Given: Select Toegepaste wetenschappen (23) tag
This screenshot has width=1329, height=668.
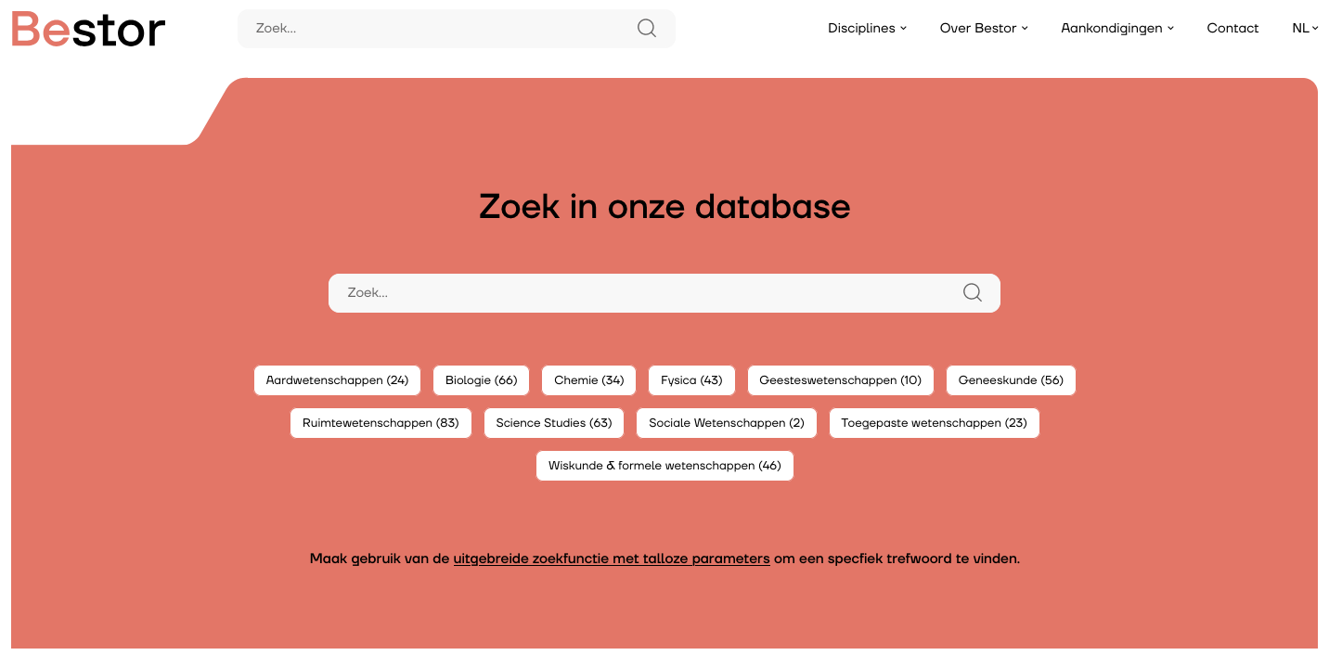Looking at the screenshot, I should 934,423.
